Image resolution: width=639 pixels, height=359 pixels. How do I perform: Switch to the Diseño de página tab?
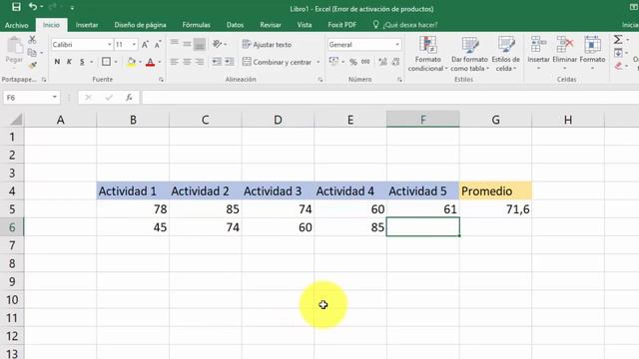(140, 25)
